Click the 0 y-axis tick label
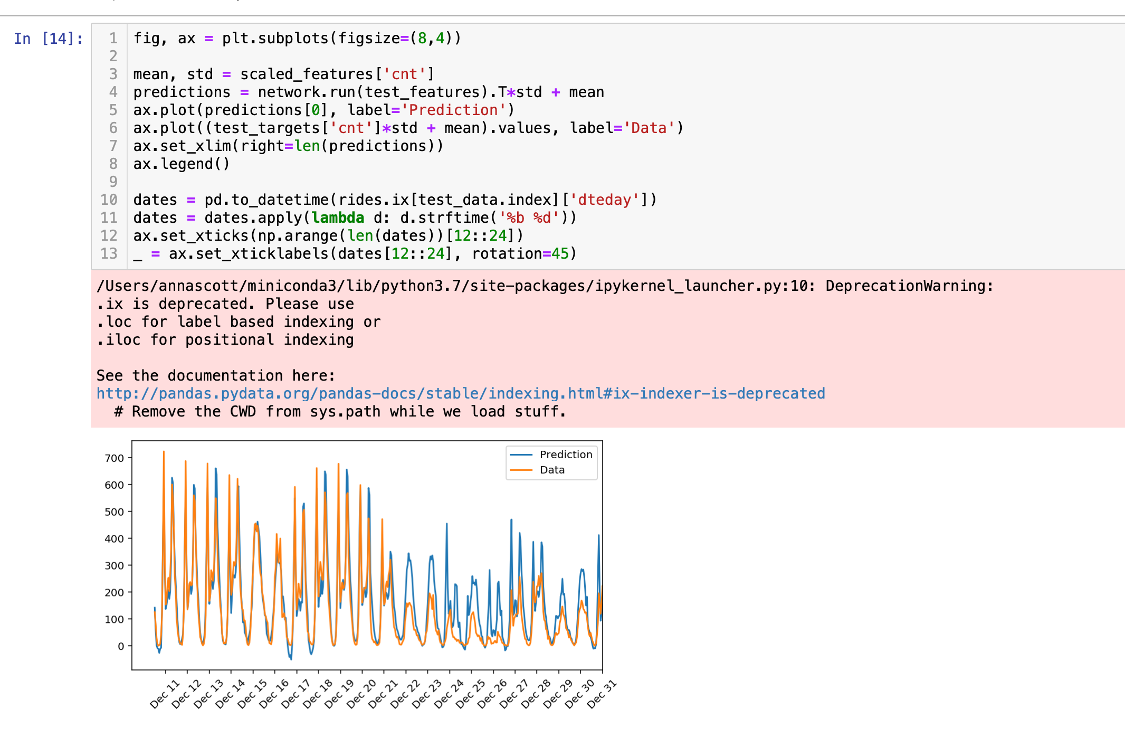1125x738 pixels. 121,646
